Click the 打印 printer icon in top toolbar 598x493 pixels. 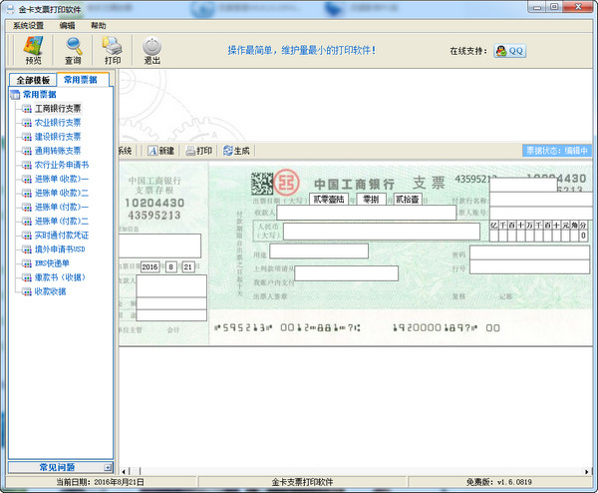click(112, 49)
